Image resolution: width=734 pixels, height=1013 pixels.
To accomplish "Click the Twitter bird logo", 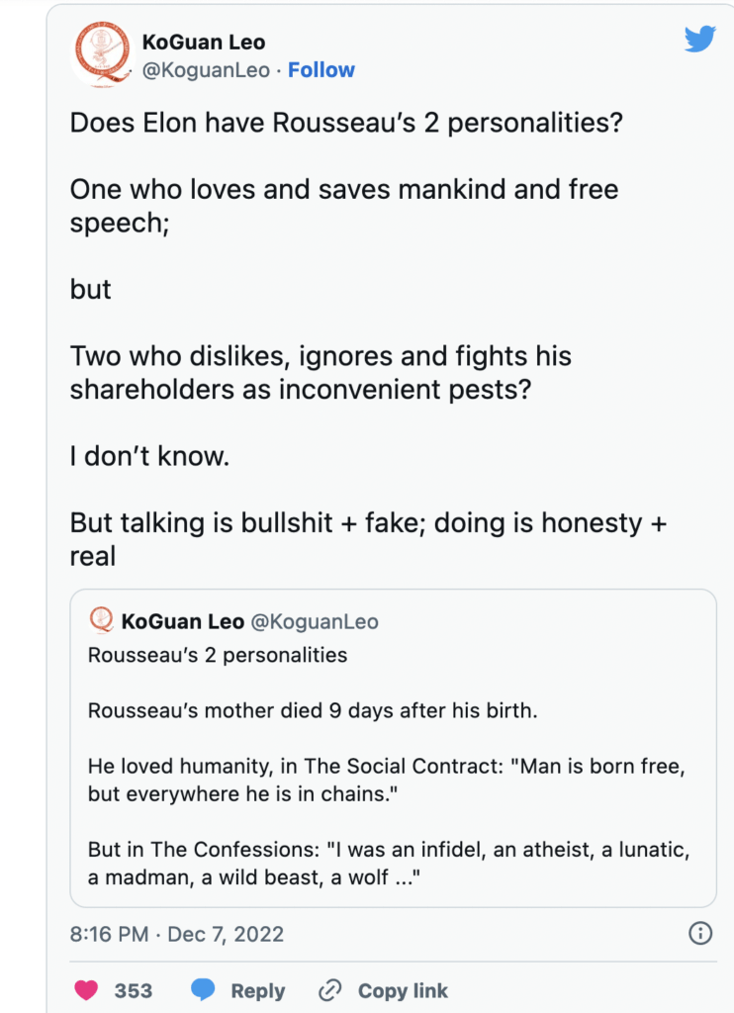I will (x=700, y=39).
